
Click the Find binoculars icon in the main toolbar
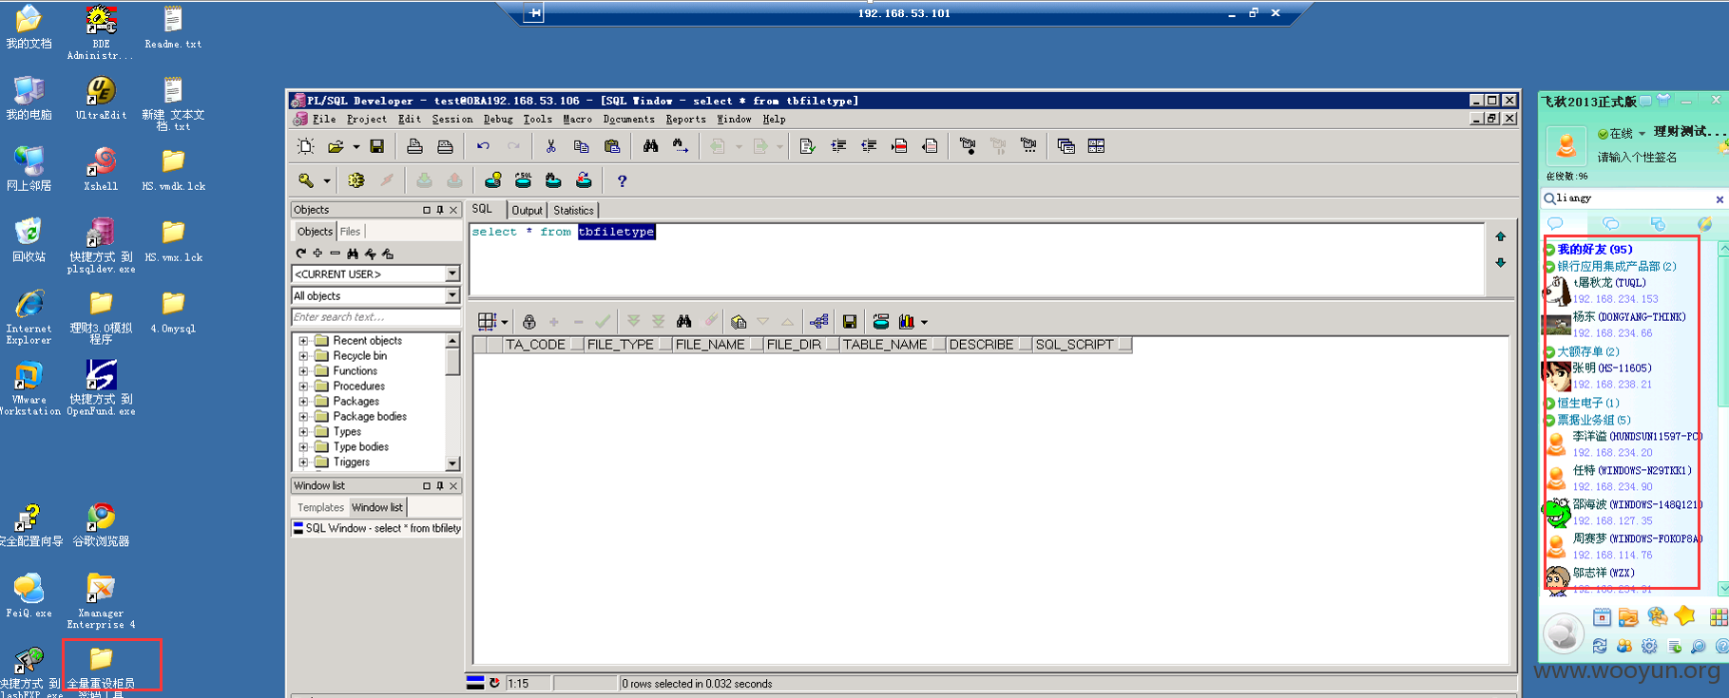[650, 146]
